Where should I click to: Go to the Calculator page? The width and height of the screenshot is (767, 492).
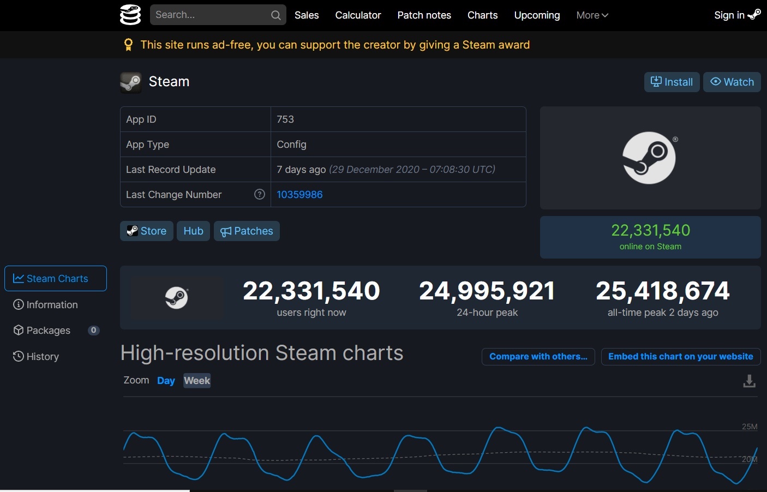pos(358,15)
